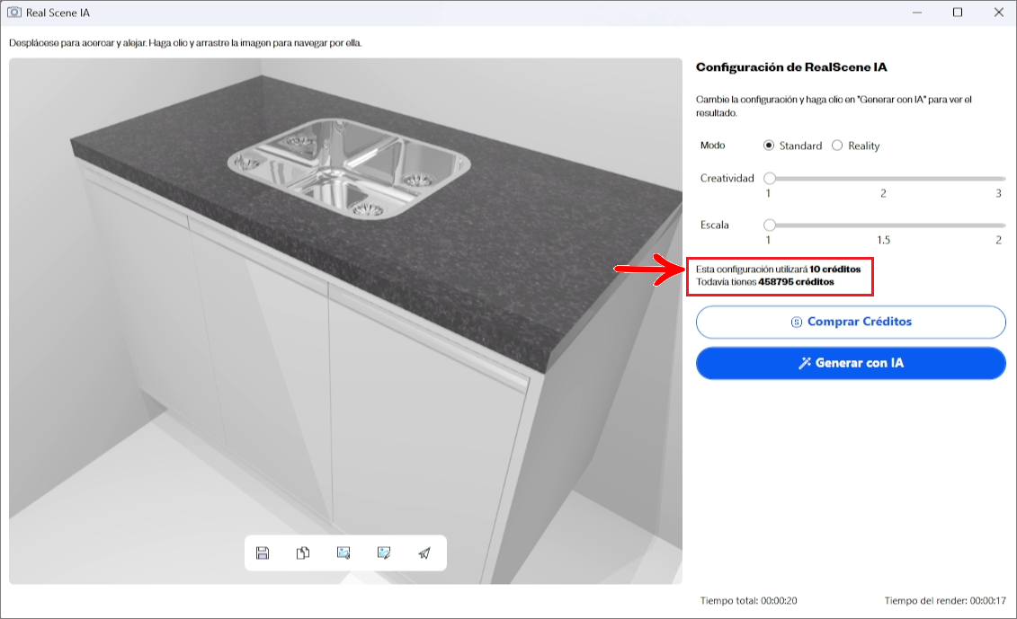The width and height of the screenshot is (1017, 619).
Task: Set Escala slider to 2
Action: tap(998, 225)
